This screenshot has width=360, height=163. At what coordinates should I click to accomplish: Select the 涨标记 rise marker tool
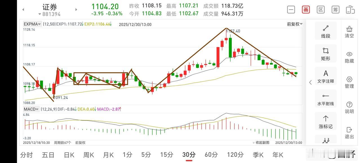click(x=325, y=121)
